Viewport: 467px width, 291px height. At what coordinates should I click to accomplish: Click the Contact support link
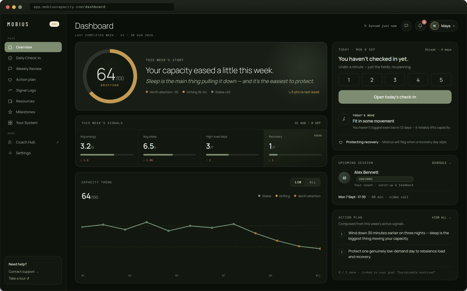pos(23,272)
